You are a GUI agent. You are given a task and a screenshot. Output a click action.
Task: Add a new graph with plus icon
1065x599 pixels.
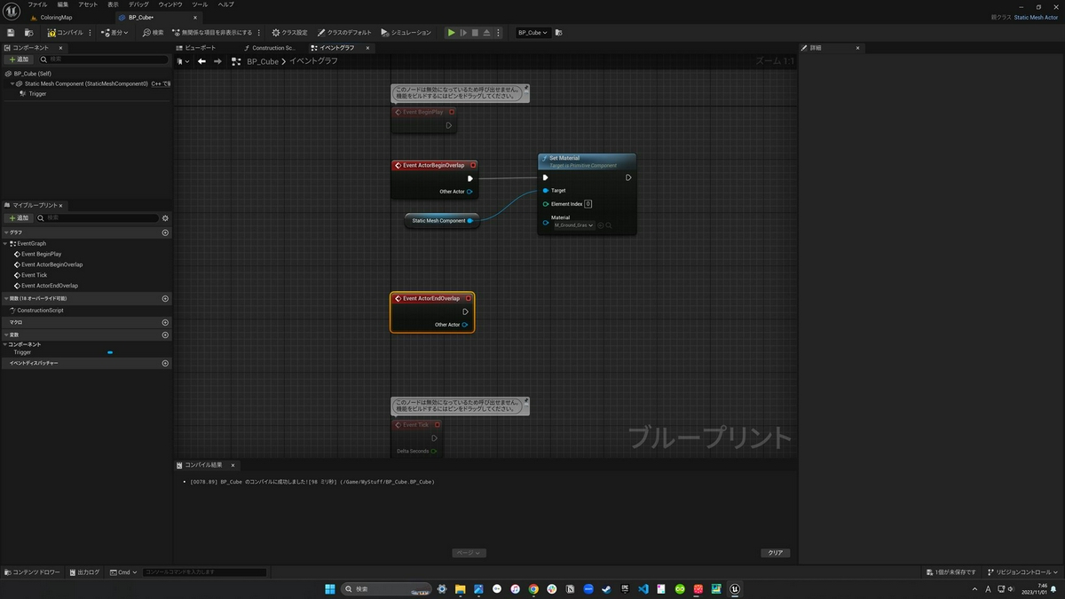(165, 233)
